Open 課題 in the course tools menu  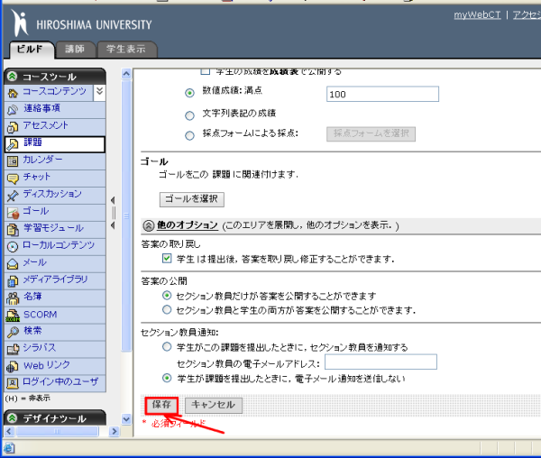(x=55, y=144)
